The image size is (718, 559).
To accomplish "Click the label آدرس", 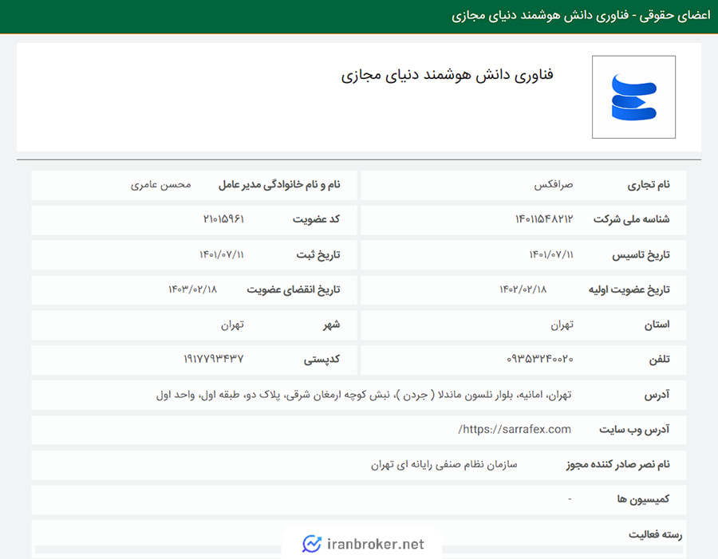I will (657, 395).
